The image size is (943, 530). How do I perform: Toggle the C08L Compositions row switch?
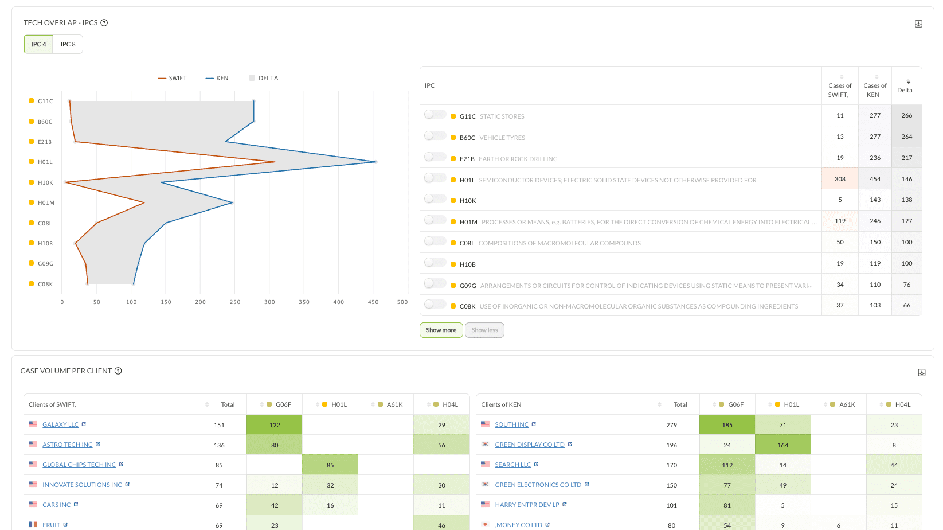click(x=435, y=241)
